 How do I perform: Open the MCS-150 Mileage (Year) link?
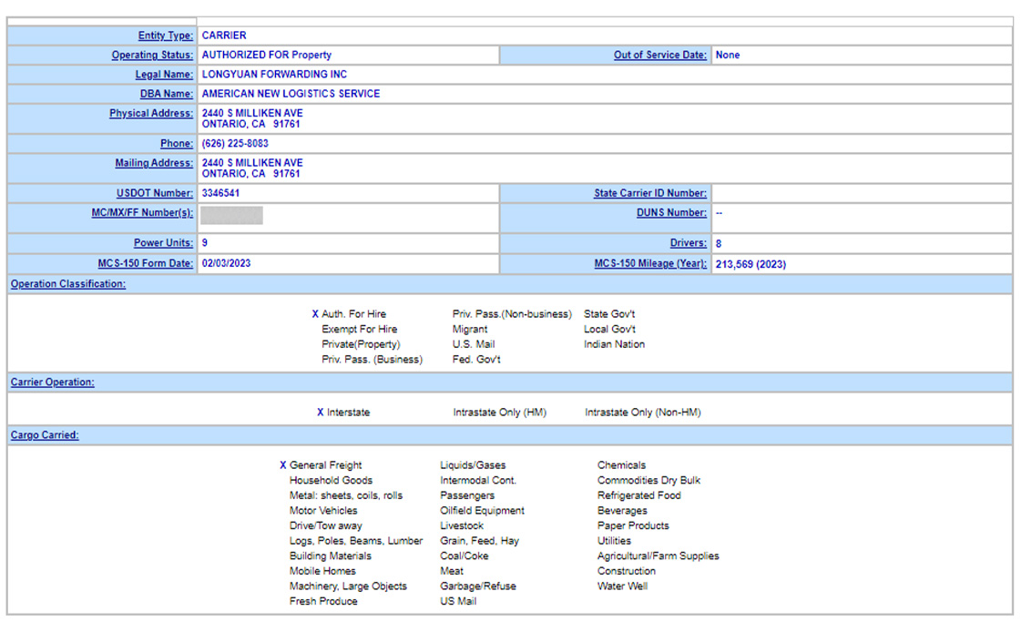[650, 264]
